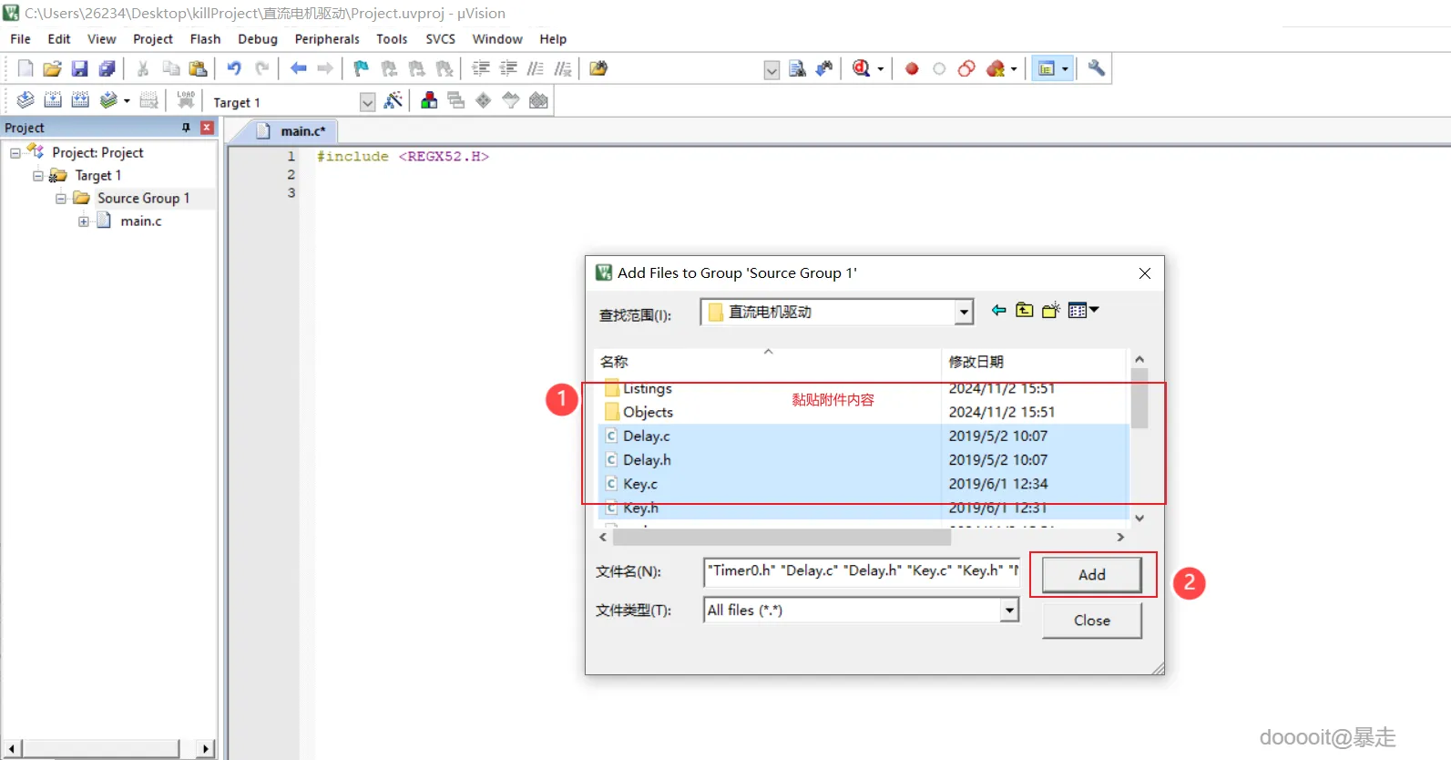Image resolution: width=1451 pixels, height=760 pixels.
Task: Expand the main.c tree node
Action: pyautogui.click(x=84, y=221)
